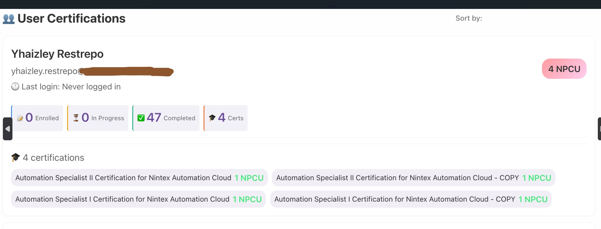Click the name Yhaizley Restrepo

(x=57, y=54)
